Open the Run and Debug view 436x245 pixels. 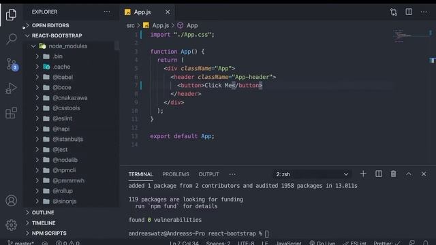(11, 88)
